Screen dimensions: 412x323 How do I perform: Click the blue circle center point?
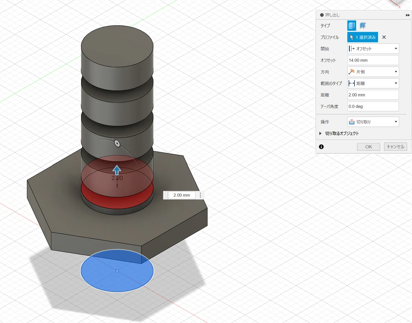tap(117, 271)
